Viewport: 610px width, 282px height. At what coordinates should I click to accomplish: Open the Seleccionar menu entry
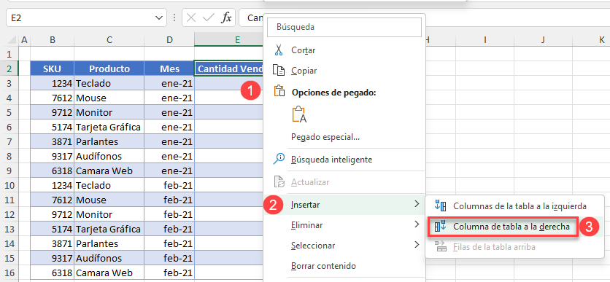313,246
